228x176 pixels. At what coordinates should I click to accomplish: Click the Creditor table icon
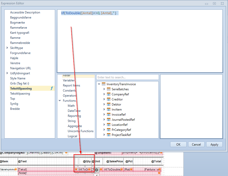point(109,99)
